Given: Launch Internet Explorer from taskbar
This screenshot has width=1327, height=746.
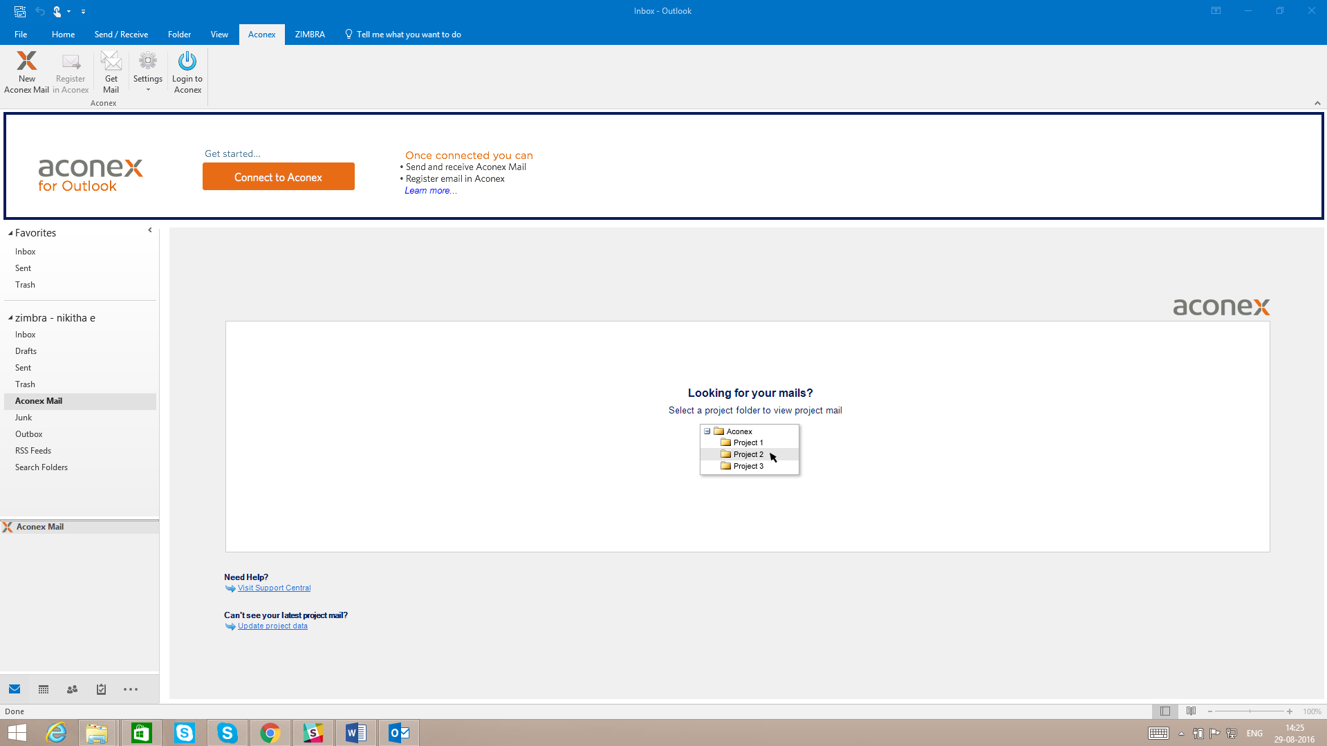Looking at the screenshot, I should [x=56, y=733].
